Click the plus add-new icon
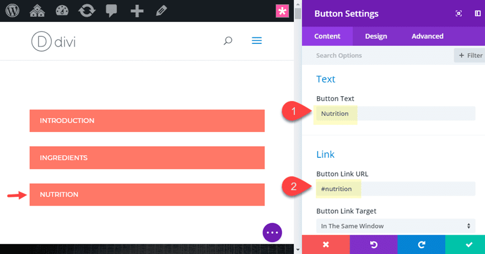This screenshot has height=254, width=485. point(137,10)
